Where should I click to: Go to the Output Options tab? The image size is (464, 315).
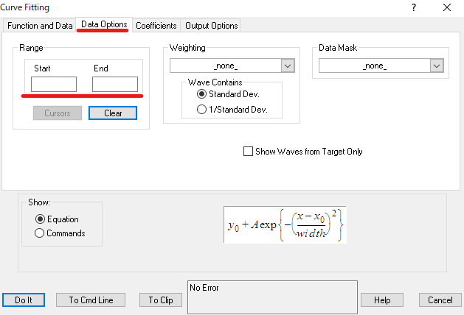tap(211, 25)
